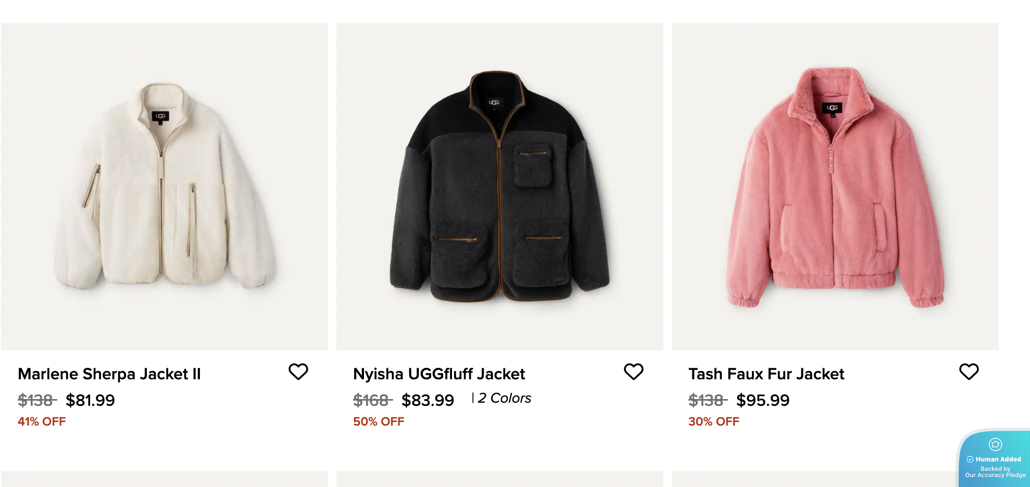Toggle the heart on the black fluff jacket

coord(633,371)
